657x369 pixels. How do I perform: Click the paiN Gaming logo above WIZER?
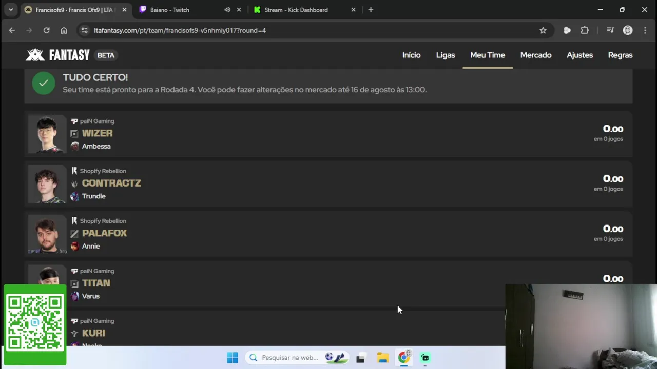click(74, 121)
